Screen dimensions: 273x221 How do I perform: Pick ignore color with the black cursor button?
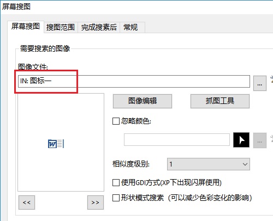point(241,140)
